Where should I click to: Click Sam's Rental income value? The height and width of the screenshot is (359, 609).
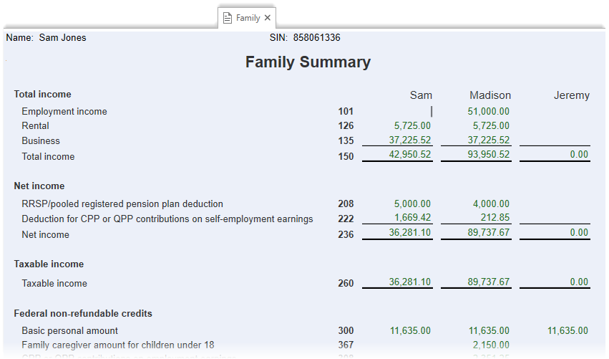pos(411,126)
